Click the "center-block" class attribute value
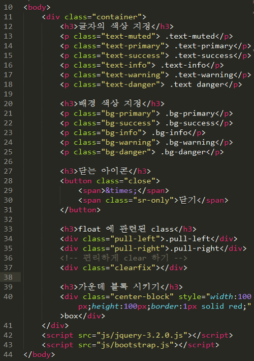254x361 pixels. coord(142,296)
